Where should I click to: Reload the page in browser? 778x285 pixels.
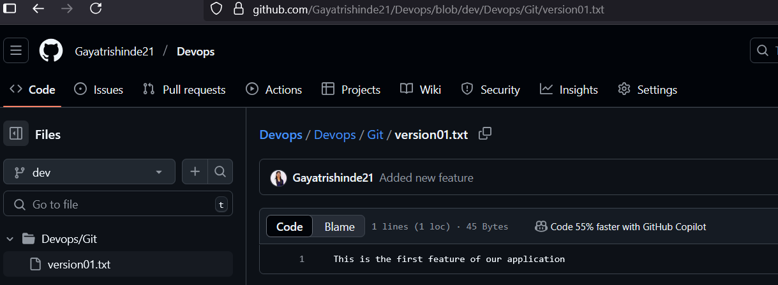point(96,9)
